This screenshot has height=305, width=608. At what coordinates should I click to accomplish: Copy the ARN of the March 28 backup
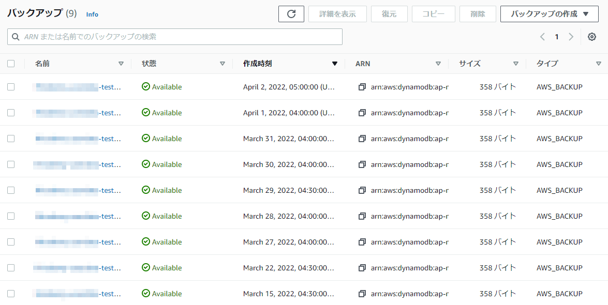pyautogui.click(x=361, y=216)
